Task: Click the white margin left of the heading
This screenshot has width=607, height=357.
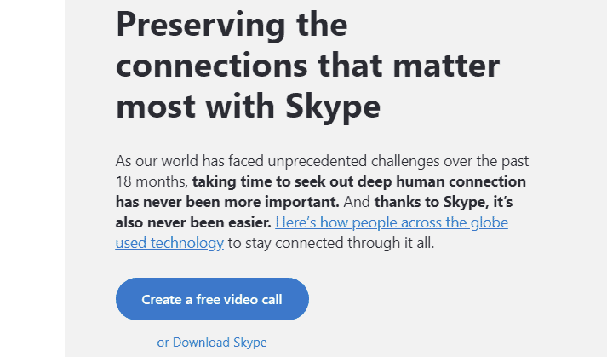Action: (32, 170)
